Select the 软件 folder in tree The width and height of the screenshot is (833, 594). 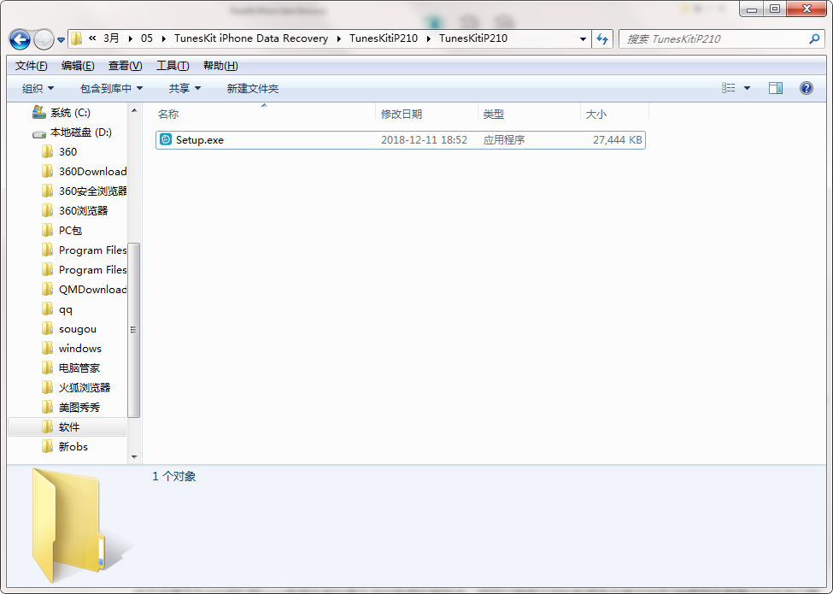[x=67, y=427]
